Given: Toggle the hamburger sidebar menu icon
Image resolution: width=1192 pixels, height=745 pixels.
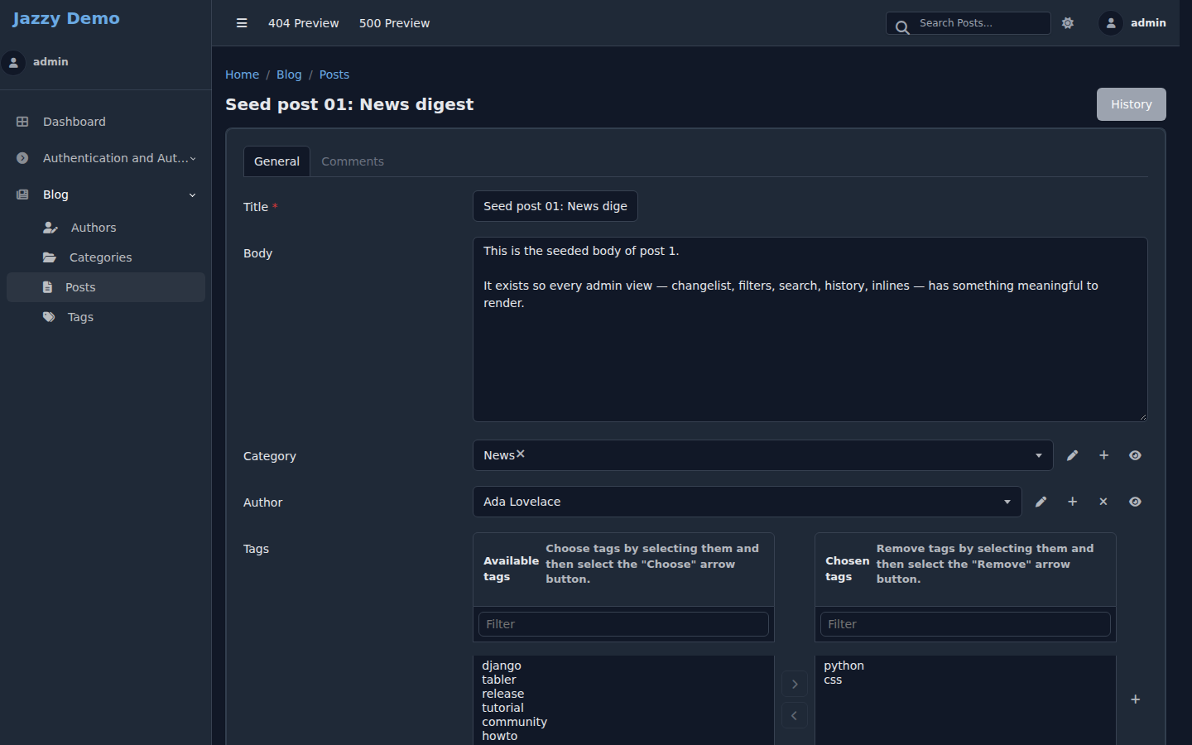Looking at the screenshot, I should [x=242, y=23].
